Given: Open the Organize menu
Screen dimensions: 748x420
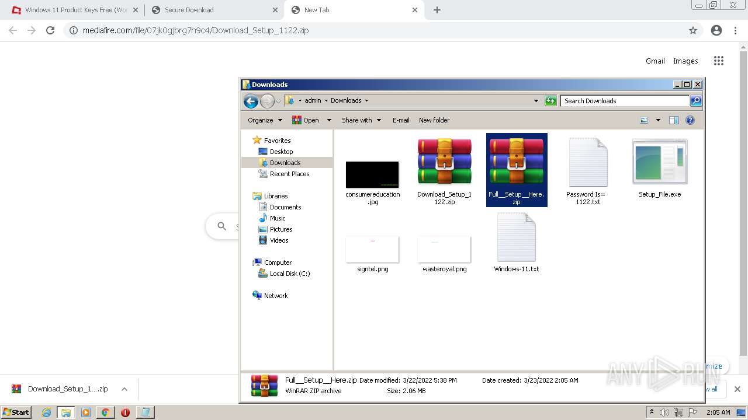Looking at the screenshot, I should coord(265,120).
